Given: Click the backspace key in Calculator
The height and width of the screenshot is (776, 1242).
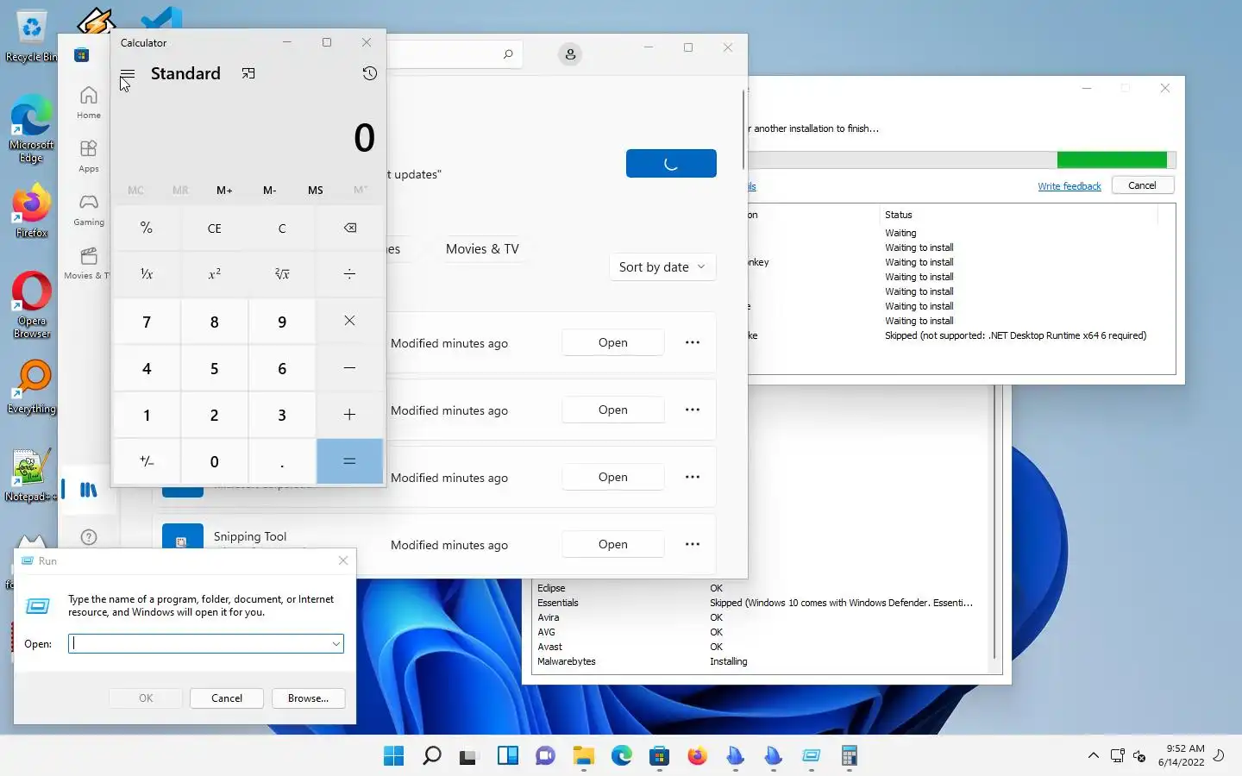Looking at the screenshot, I should 349,228.
